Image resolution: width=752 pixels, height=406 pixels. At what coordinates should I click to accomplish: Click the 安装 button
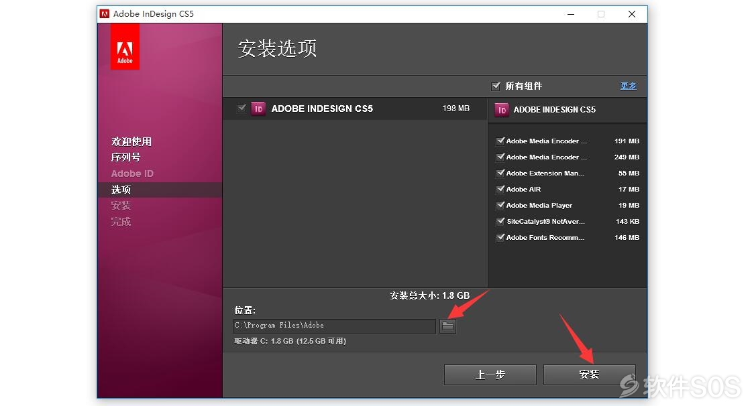589,375
